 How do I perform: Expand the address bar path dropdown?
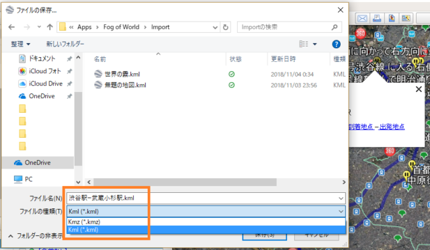click(x=215, y=27)
